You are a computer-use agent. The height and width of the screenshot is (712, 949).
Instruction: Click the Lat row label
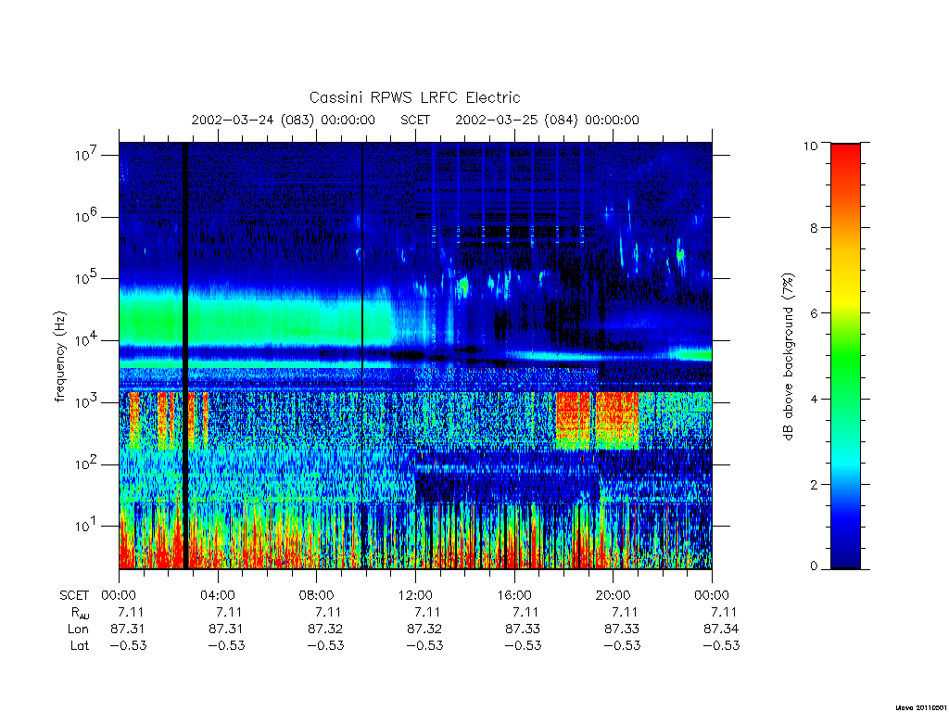point(80,645)
